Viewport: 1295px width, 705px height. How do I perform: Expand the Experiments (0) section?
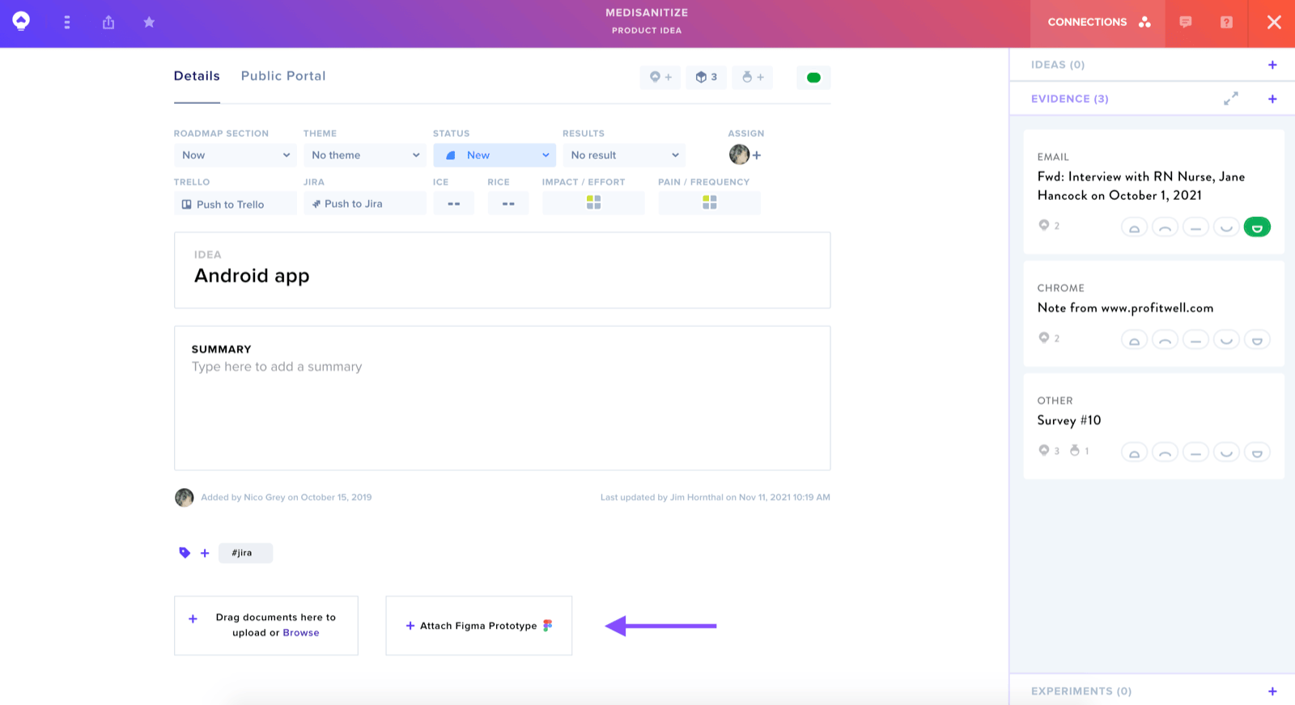pyautogui.click(x=1081, y=691)
